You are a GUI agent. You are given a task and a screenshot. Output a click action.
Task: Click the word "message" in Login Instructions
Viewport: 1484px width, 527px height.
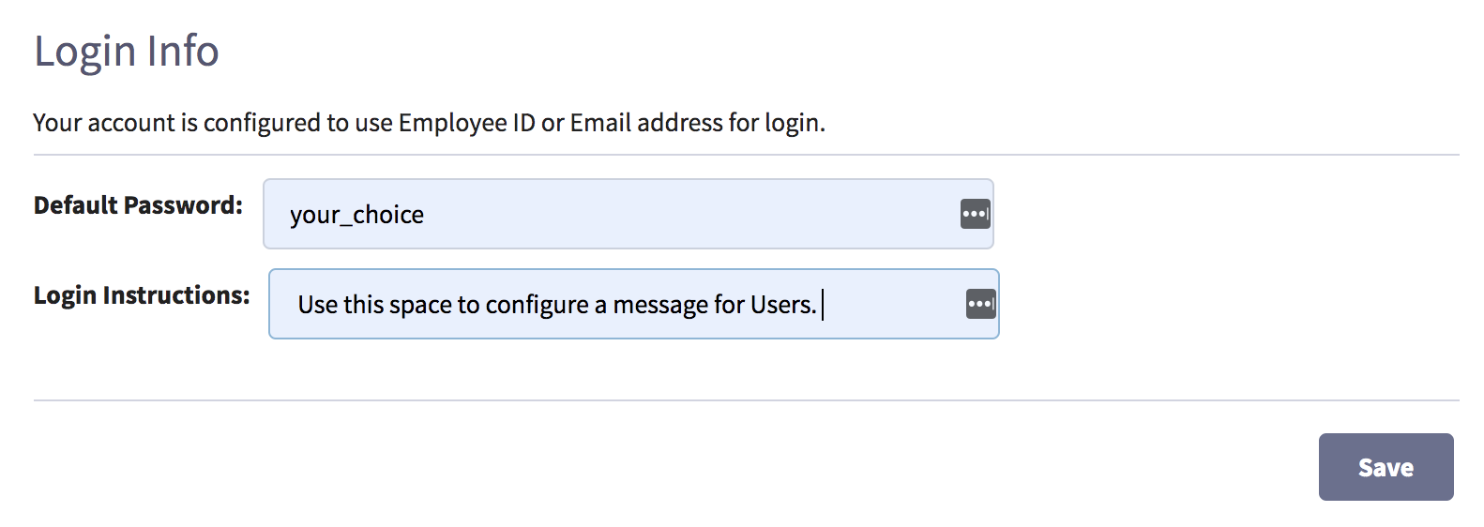(x=660, y=305)
